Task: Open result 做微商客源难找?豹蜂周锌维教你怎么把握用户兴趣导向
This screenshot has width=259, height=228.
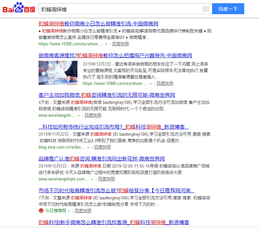Action: tap(115, 56)
